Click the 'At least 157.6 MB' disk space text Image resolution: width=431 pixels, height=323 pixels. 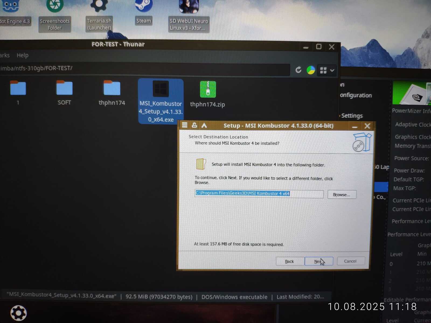(x=239, y=244)
